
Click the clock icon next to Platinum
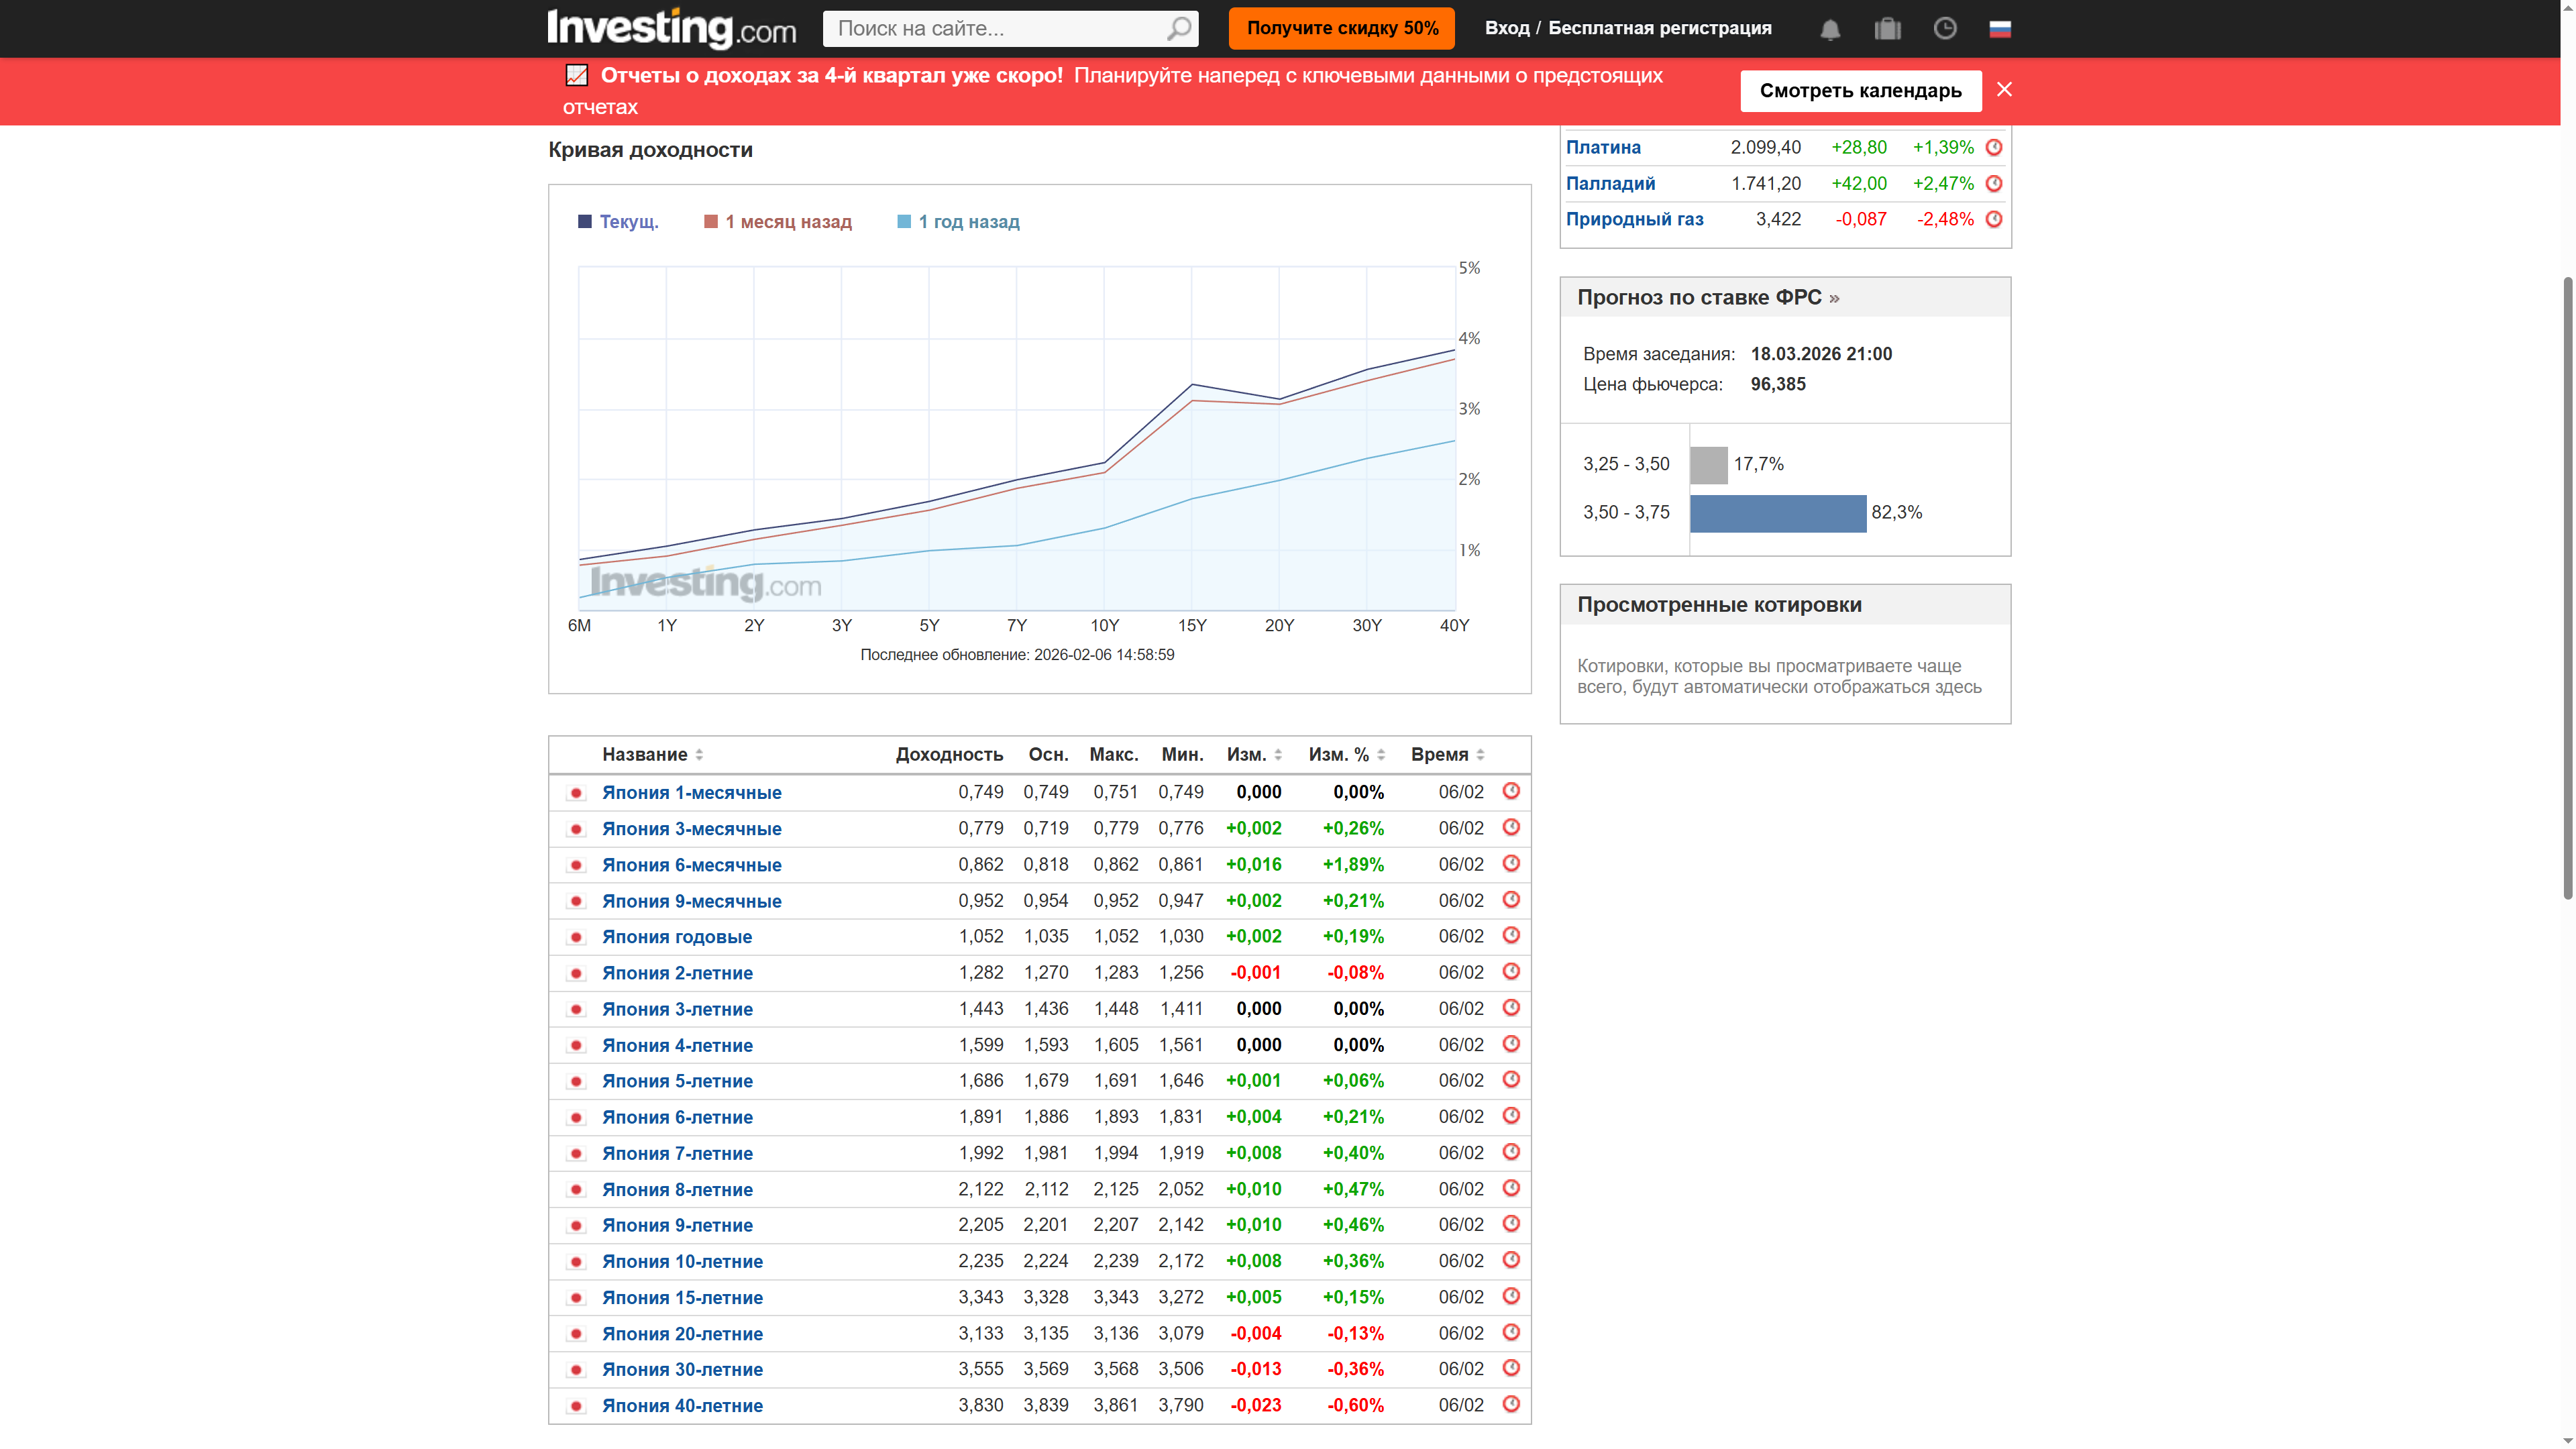pos(1994,147)
